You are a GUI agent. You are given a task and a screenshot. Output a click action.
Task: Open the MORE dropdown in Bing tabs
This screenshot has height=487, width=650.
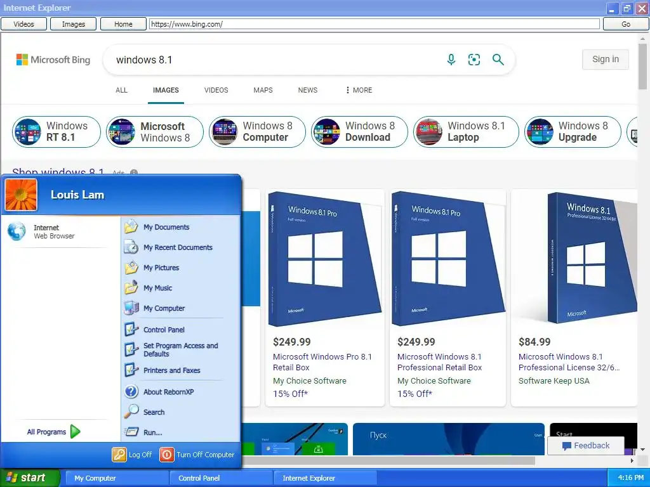tap(359, 90)
